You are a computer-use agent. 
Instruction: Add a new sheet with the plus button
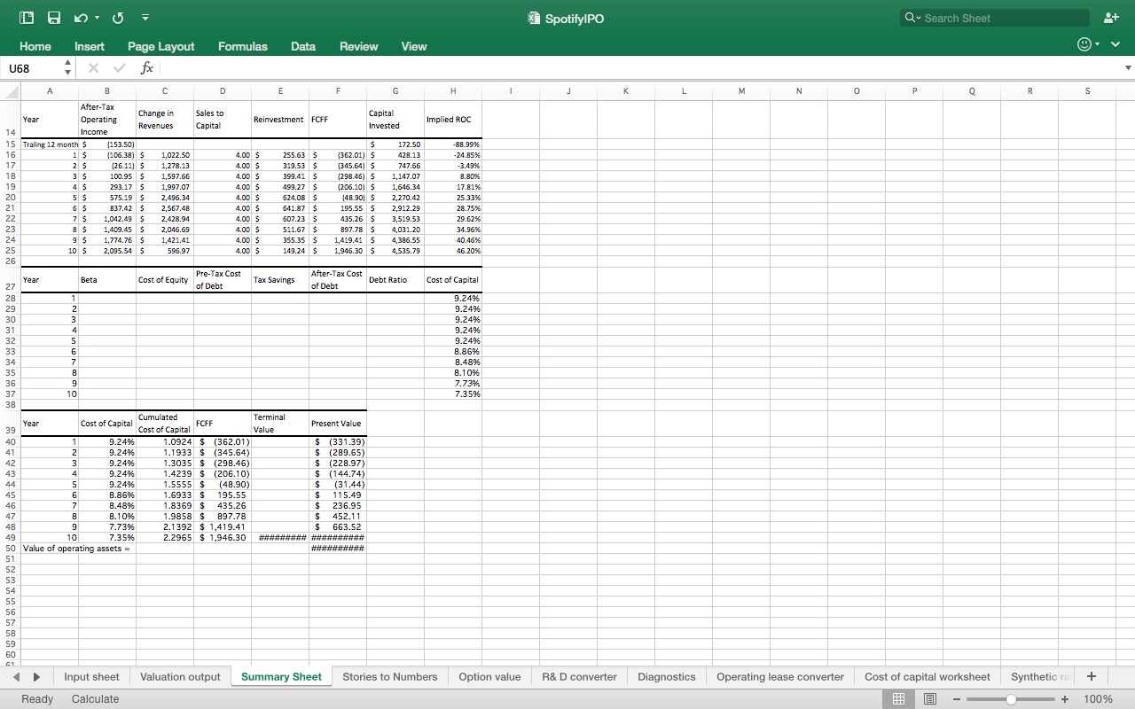1092,676
